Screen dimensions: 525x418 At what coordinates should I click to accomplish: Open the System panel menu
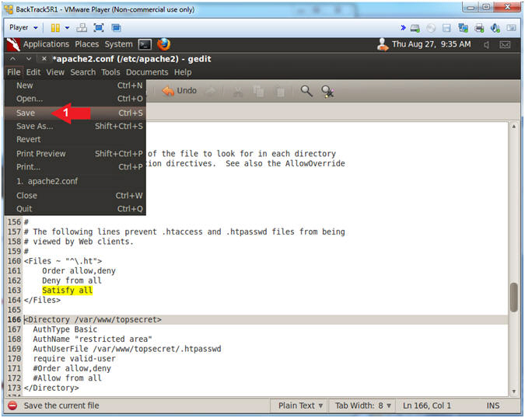pos(118,44)
